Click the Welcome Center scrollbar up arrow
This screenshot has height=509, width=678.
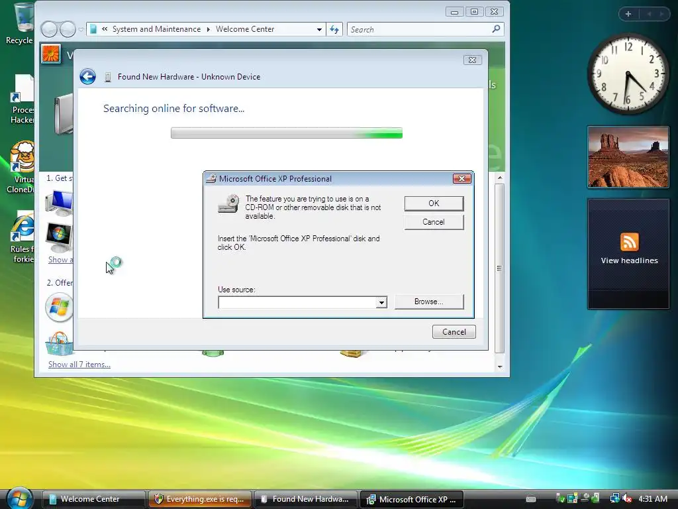pyautogui.click(x=500, y=178)
